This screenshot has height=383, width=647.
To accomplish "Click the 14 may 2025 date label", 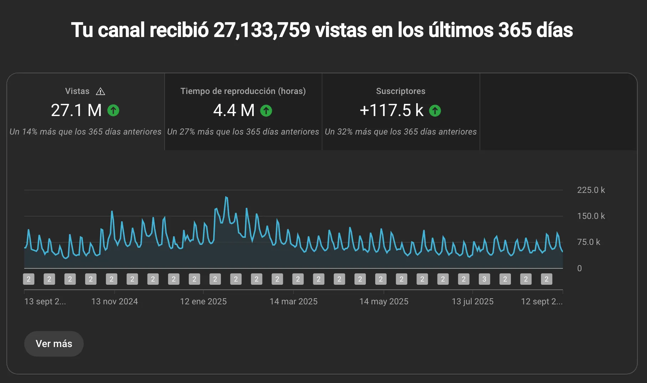I will click(x=384, y=301).
